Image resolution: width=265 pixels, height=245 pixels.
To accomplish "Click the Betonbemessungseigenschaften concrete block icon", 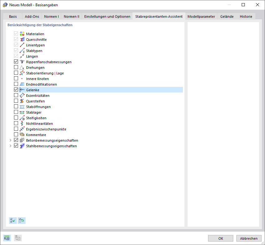I will pyautogui.click(x=22, y=140).
